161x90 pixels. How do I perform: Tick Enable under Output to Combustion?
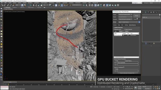coord(115,69)
